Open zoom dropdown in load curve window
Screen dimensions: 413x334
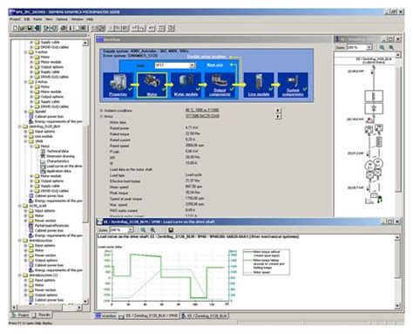pyautogui.click(x=131, y=229)
